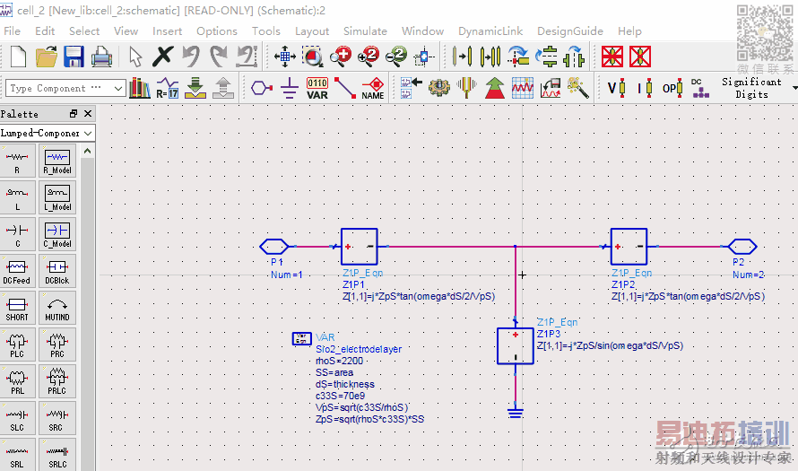Click the V voltage annotation icon
798x471 pixels.
click(616, 88)
